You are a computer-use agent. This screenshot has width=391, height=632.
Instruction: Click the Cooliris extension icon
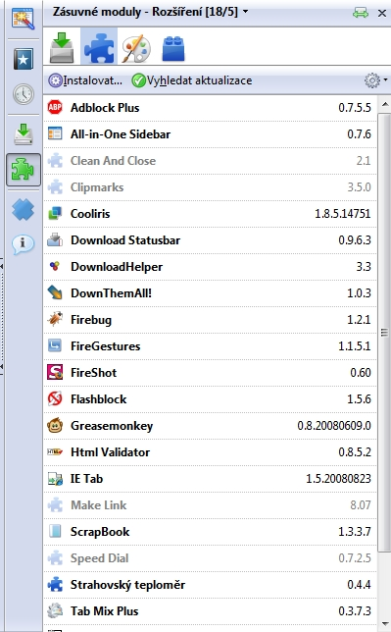tap(55, 213)
